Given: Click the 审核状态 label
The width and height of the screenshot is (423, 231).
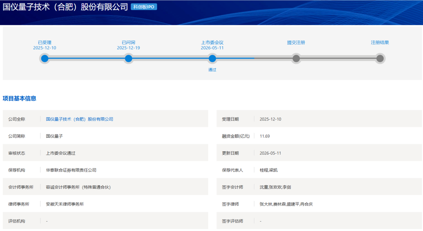Looking at the screenshot, I should [x=17, y=153].
